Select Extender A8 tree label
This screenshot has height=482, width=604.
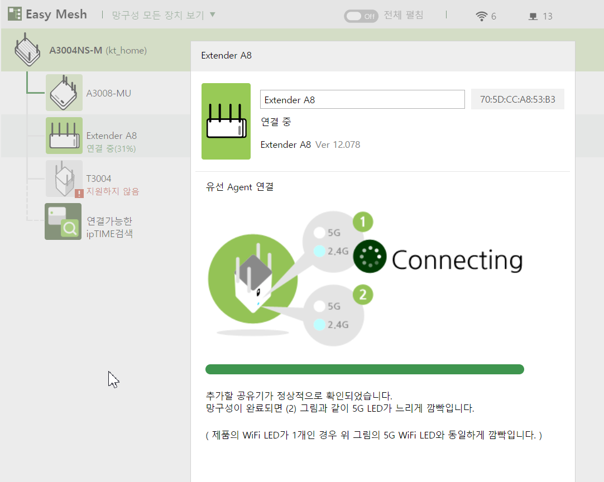pos(111,136)
